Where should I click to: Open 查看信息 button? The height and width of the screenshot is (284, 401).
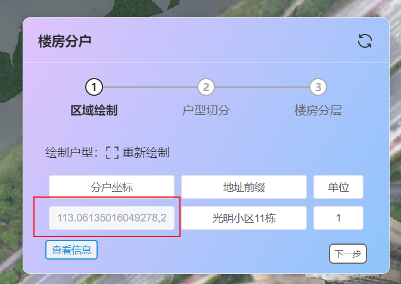pyautogui.click(x=72, y=249)
